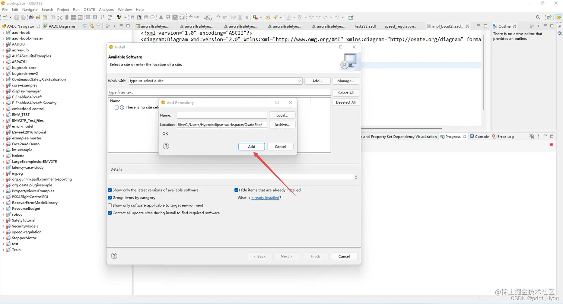Uncheck Hide items that are already installed

(x=236, y=190)
